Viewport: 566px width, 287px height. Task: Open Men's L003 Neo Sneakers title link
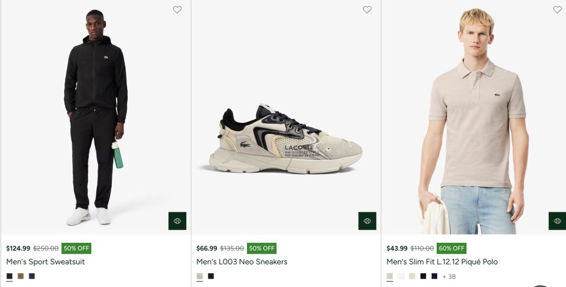(242, 262)
